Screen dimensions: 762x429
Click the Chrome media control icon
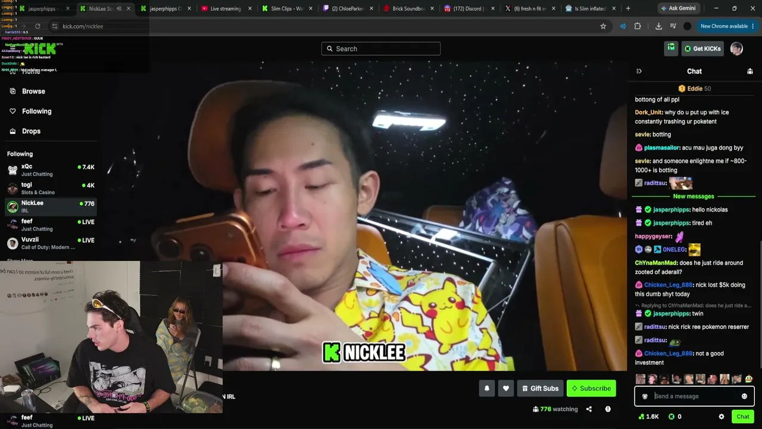coord(673,26)
